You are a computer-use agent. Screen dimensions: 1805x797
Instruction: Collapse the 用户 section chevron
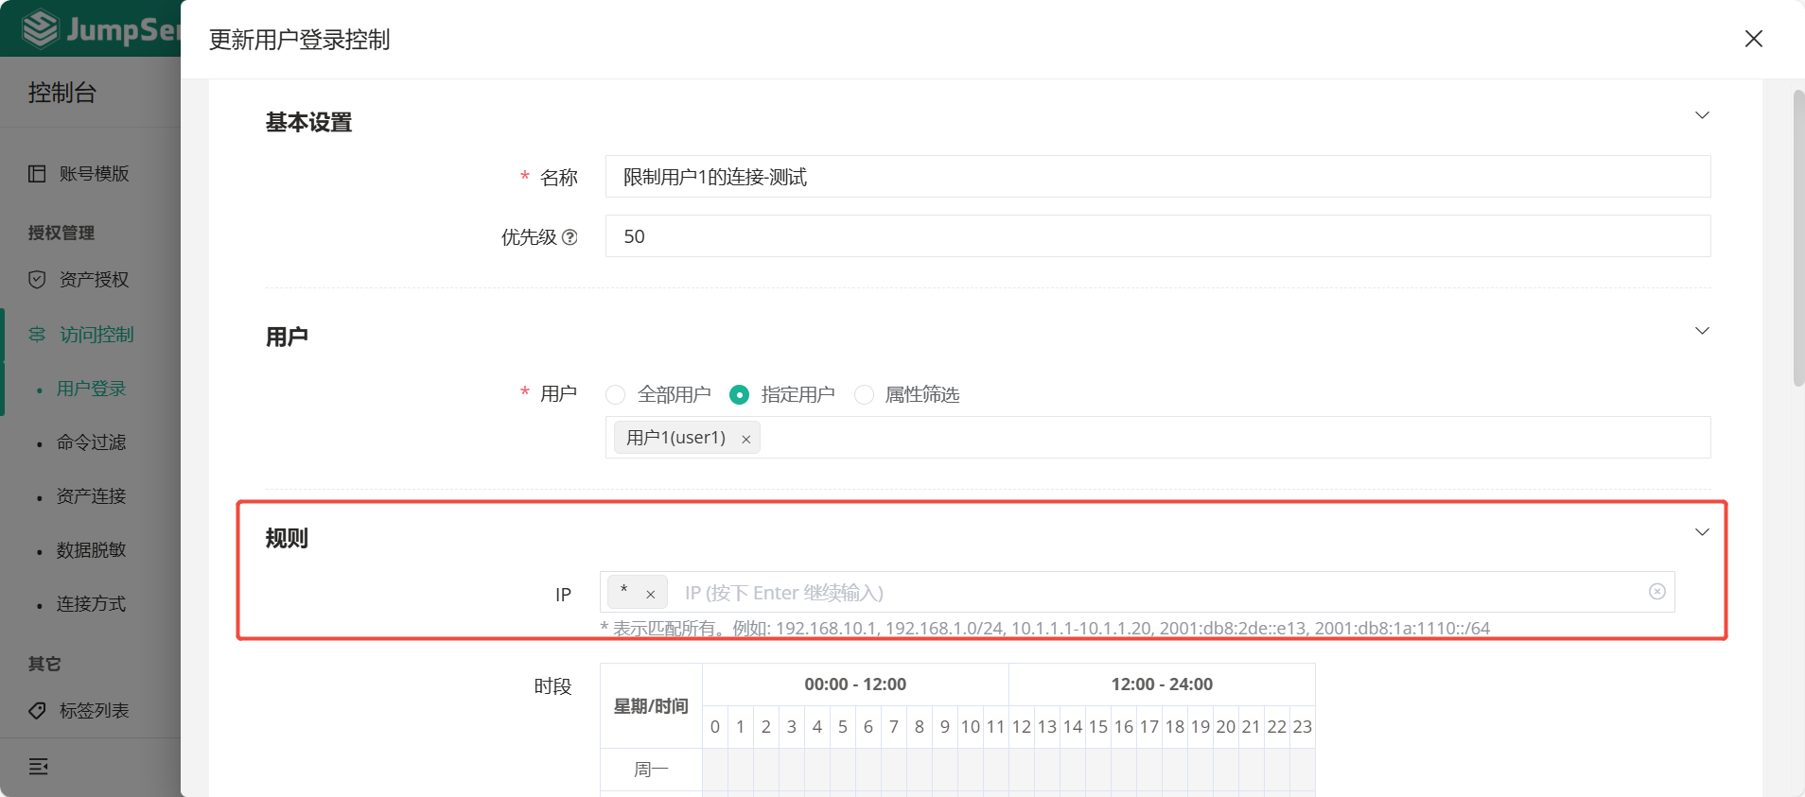(1702, 331)
